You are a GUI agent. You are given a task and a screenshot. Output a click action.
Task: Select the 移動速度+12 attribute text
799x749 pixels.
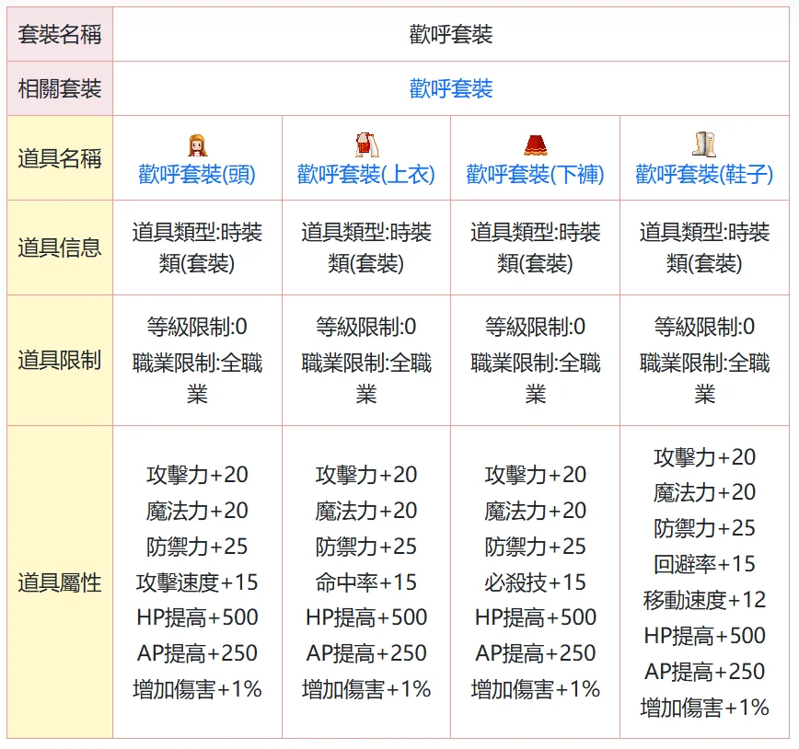(704, 600)
